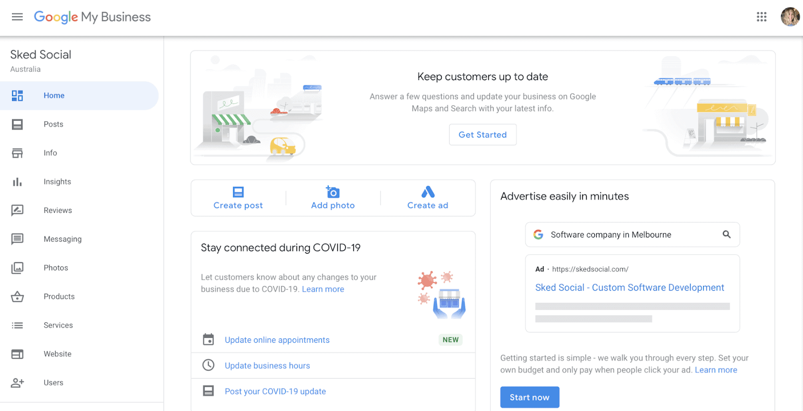Open Users section in sidebar
803x411 pixels.
79,383
